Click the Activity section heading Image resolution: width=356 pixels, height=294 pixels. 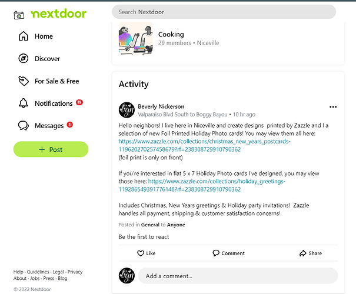(134, 84)
